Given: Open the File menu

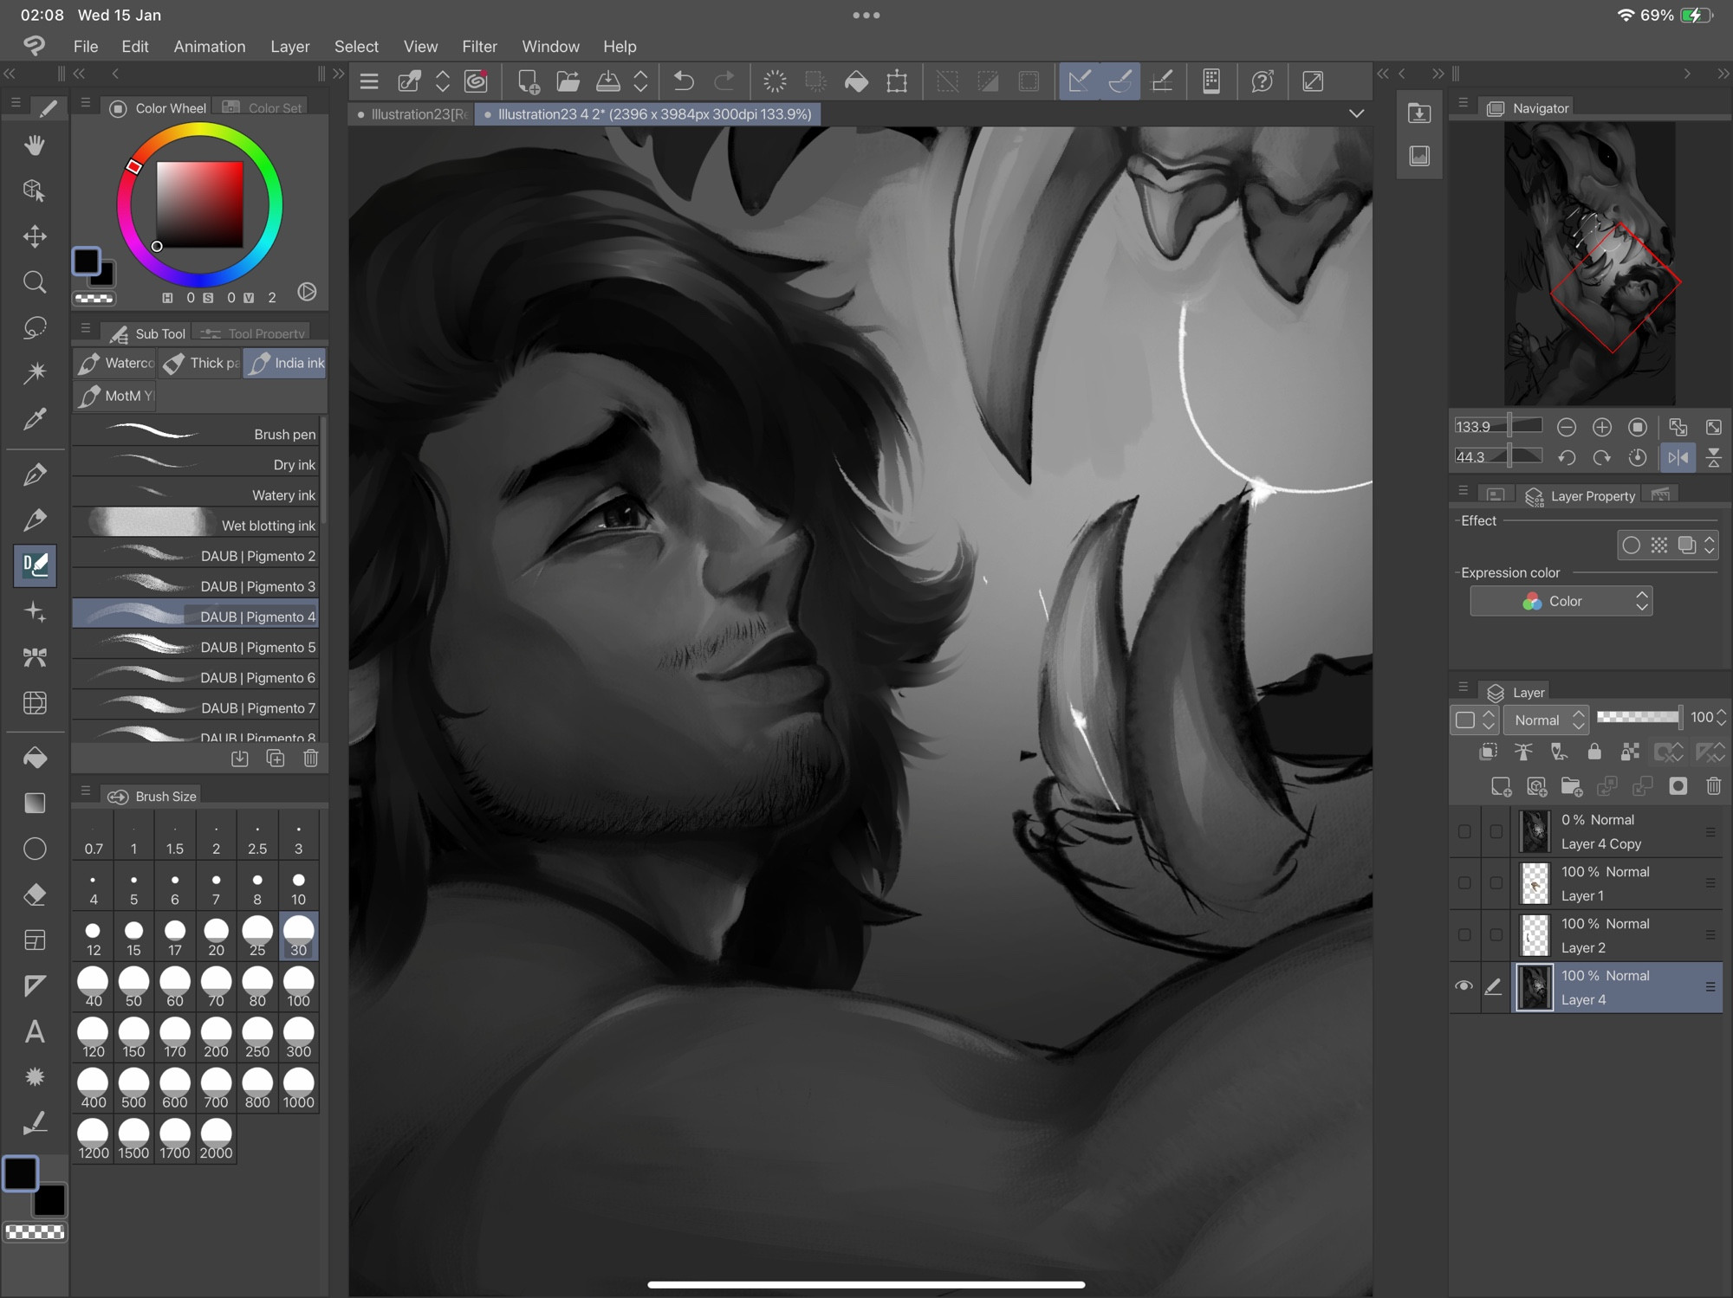Looking at the screenshot, I should click(x=86, y=47).
